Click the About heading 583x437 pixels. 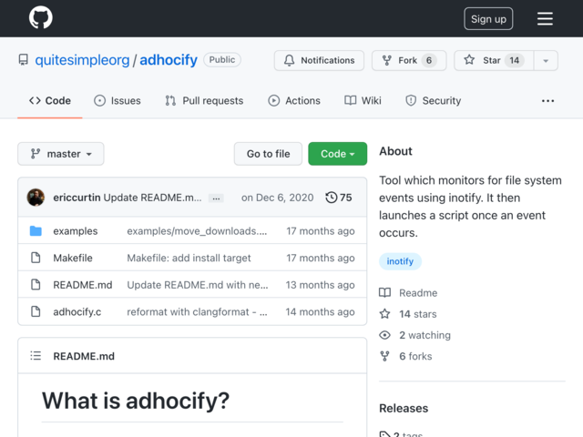point(395,151)
